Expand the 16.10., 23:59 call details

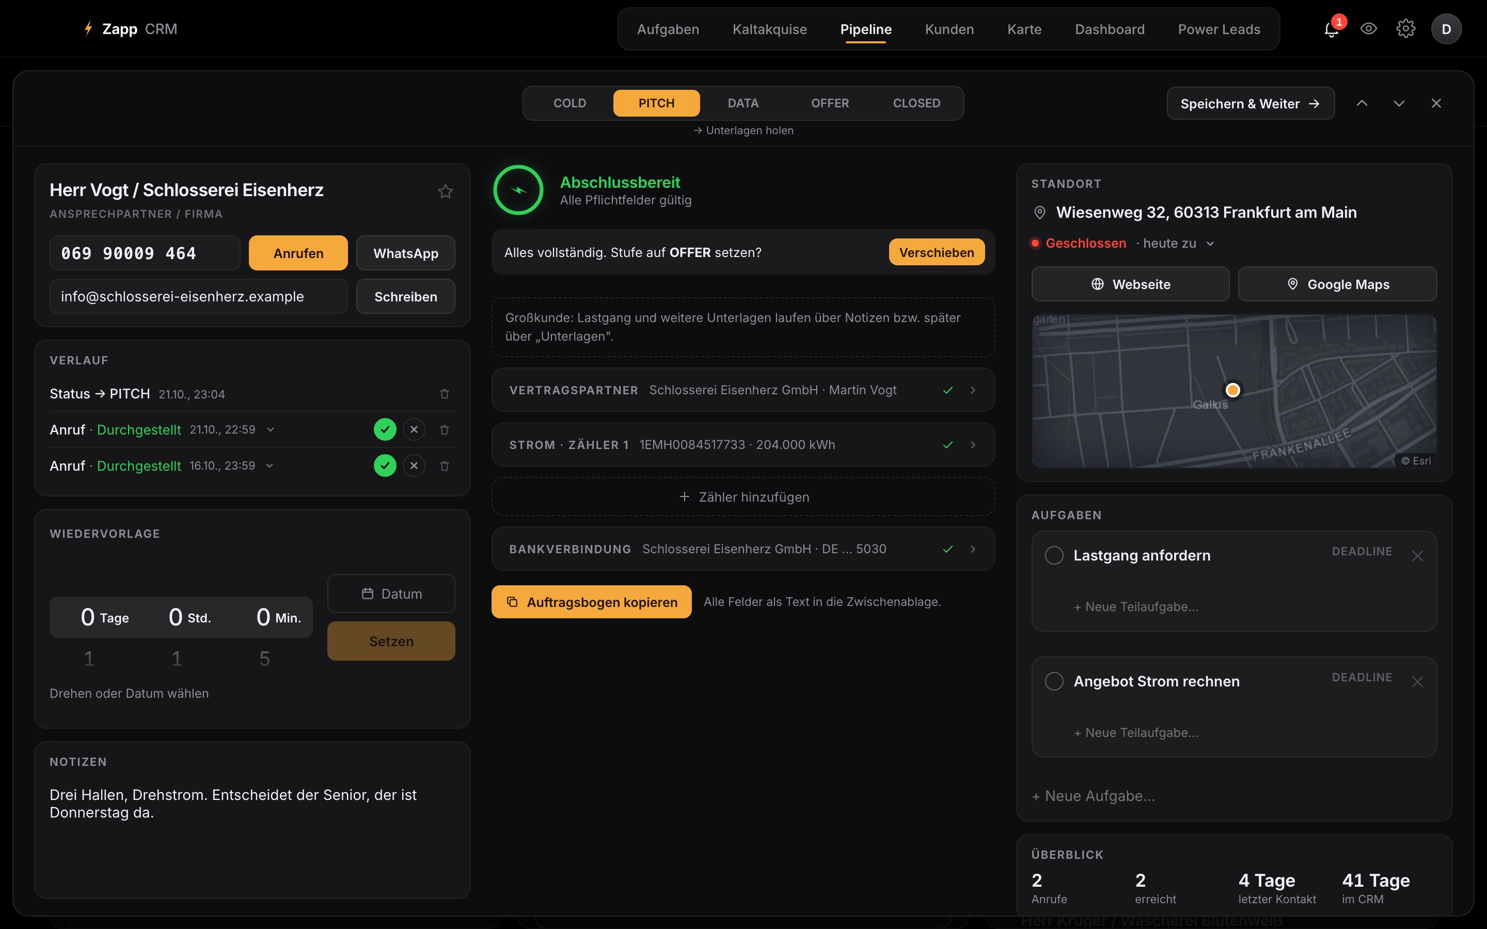click(269, 466)
